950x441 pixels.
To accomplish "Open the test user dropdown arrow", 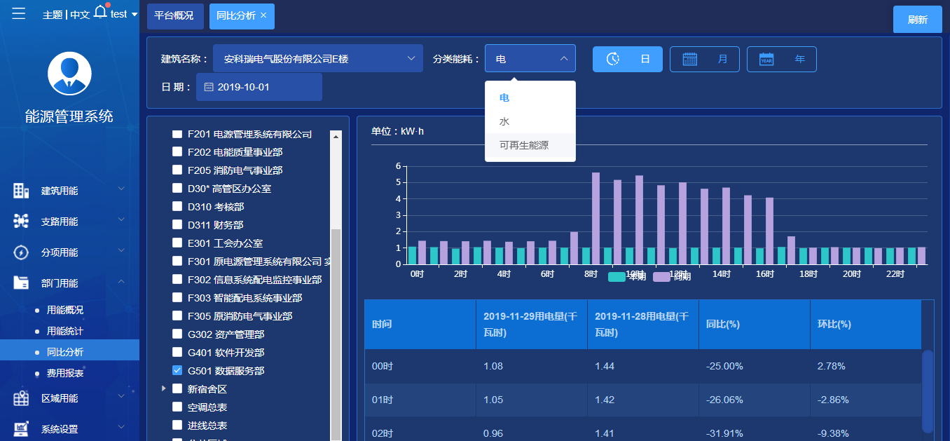I will pyautogui.click(x=135, y=14).
